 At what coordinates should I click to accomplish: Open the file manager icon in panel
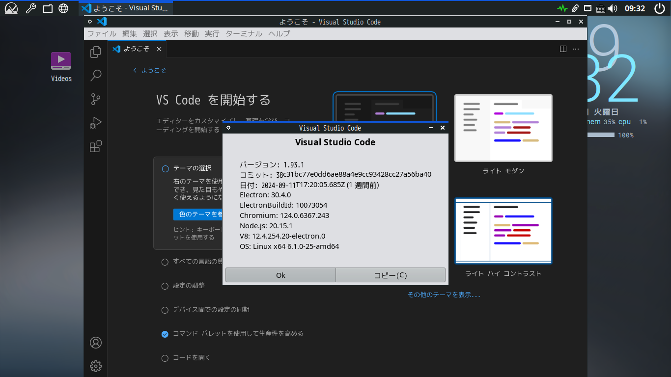coord(47,8)
